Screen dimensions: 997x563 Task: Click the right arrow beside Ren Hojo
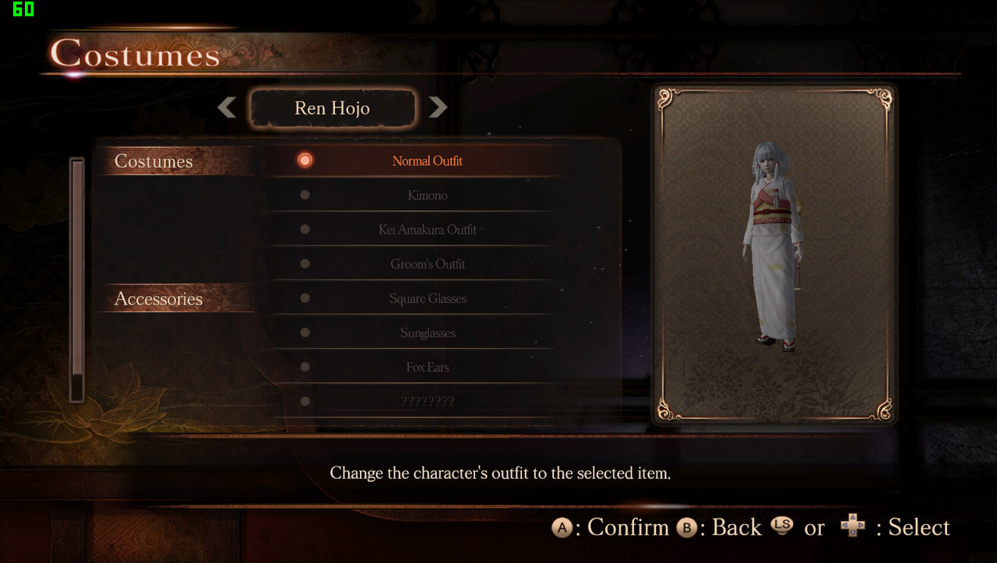pos(439,107)
